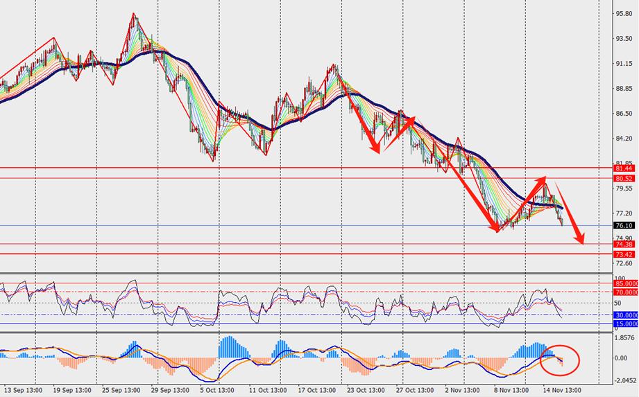Click the 80.52 red price label

point(624,178)
